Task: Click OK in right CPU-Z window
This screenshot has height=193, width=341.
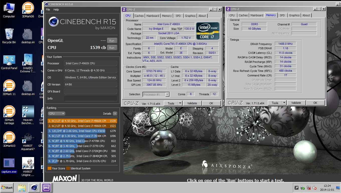Action: pos(315,103)
